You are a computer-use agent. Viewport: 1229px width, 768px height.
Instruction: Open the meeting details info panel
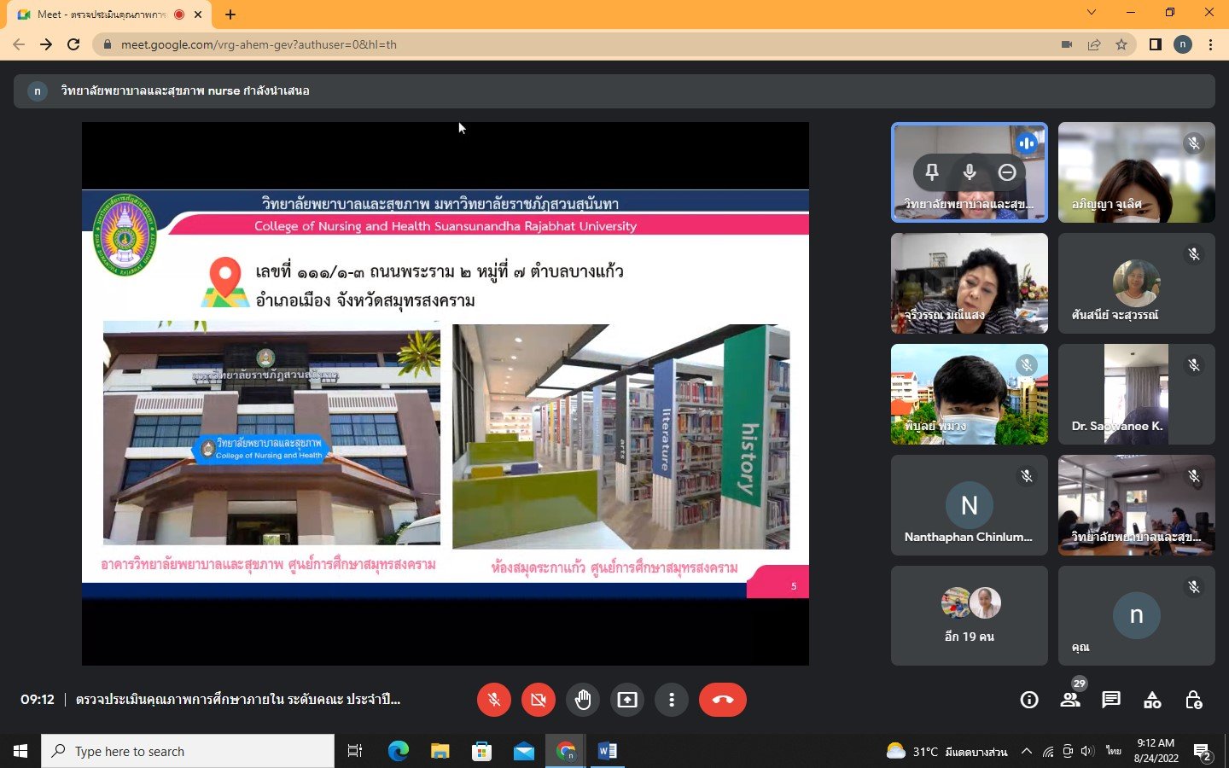pos(1029,700)
